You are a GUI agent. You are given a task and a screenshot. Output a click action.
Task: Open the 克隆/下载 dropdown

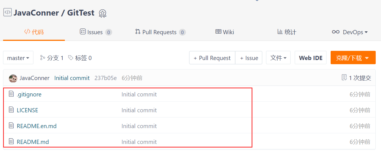(x=353, y=58)
